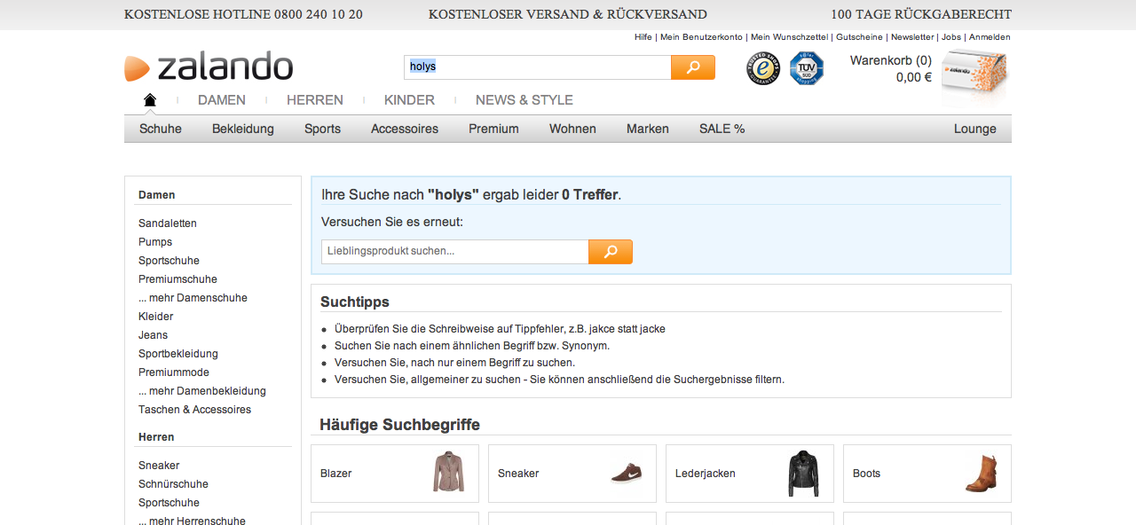Click the TÜV certification badge
Viewport: 1136px width, 525px height.
pos(807,68)
